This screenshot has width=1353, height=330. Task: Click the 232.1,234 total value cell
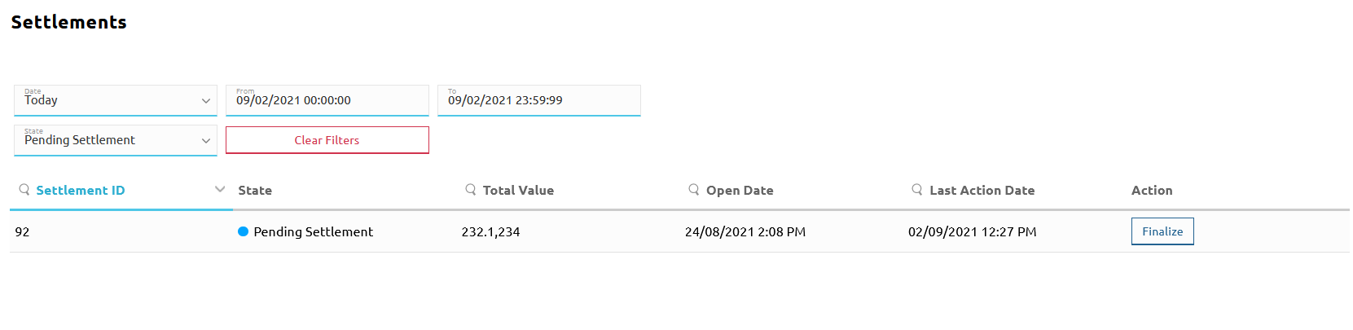coord(490,232)
